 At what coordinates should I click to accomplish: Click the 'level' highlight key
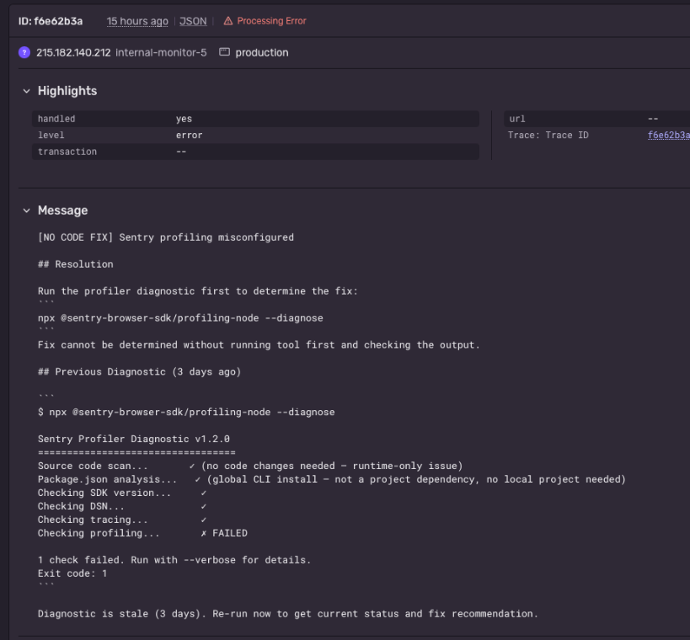[51, 135]
